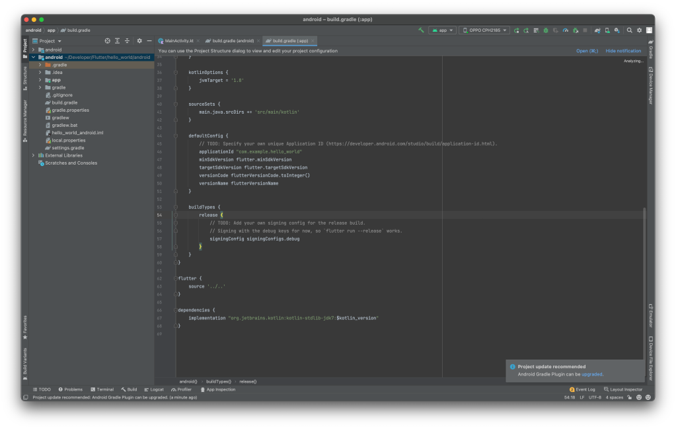Viewport: 676px width, 429px height.
Task: Click the green hammer Make Project icon
Action: (x=421, y=30)
